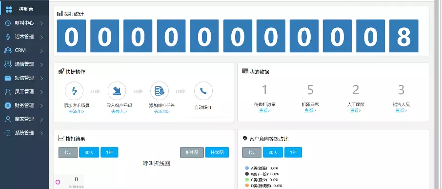The height and width of the screenshot is (189, 442).
Task: Select 1年 range in 客户意向等级占比 panel
Action: pos(293,152)
